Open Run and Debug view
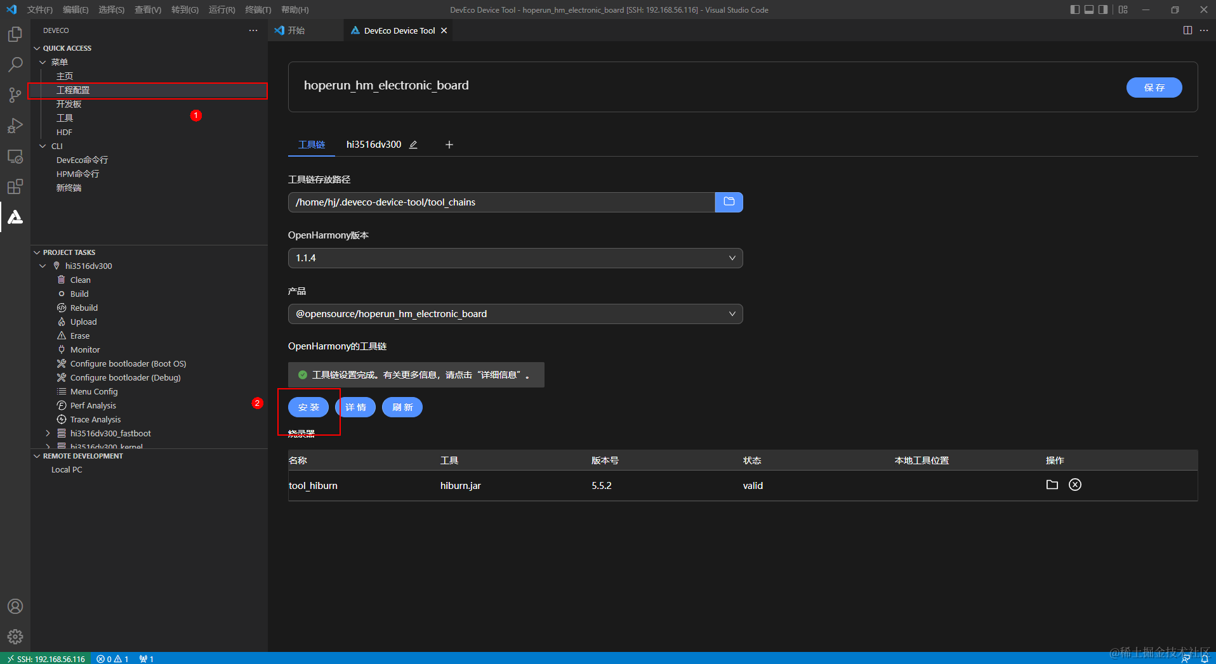The image size is (1216, 664). (15, 126)
